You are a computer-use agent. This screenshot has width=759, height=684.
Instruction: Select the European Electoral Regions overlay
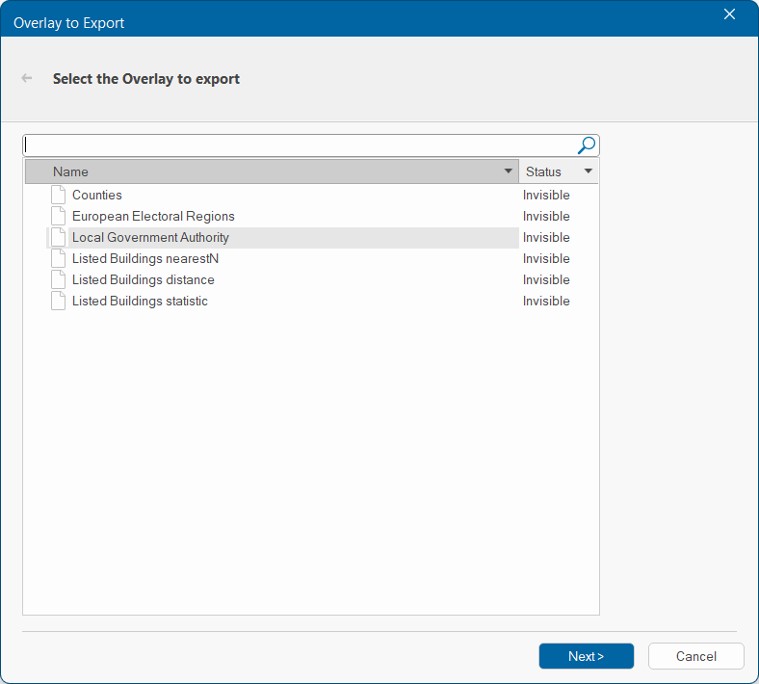[x=153, y=216]
